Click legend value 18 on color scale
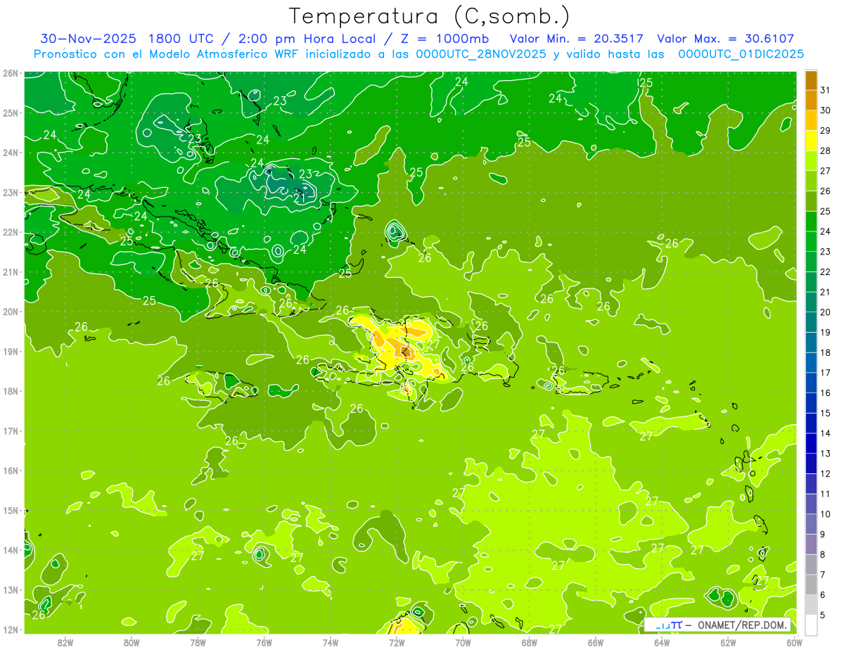The image size is (844, 652). (826, 352)
